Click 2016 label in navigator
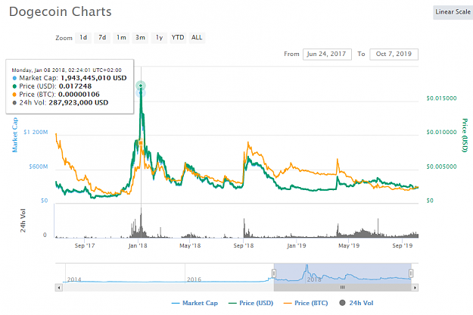 coord(194,279)
